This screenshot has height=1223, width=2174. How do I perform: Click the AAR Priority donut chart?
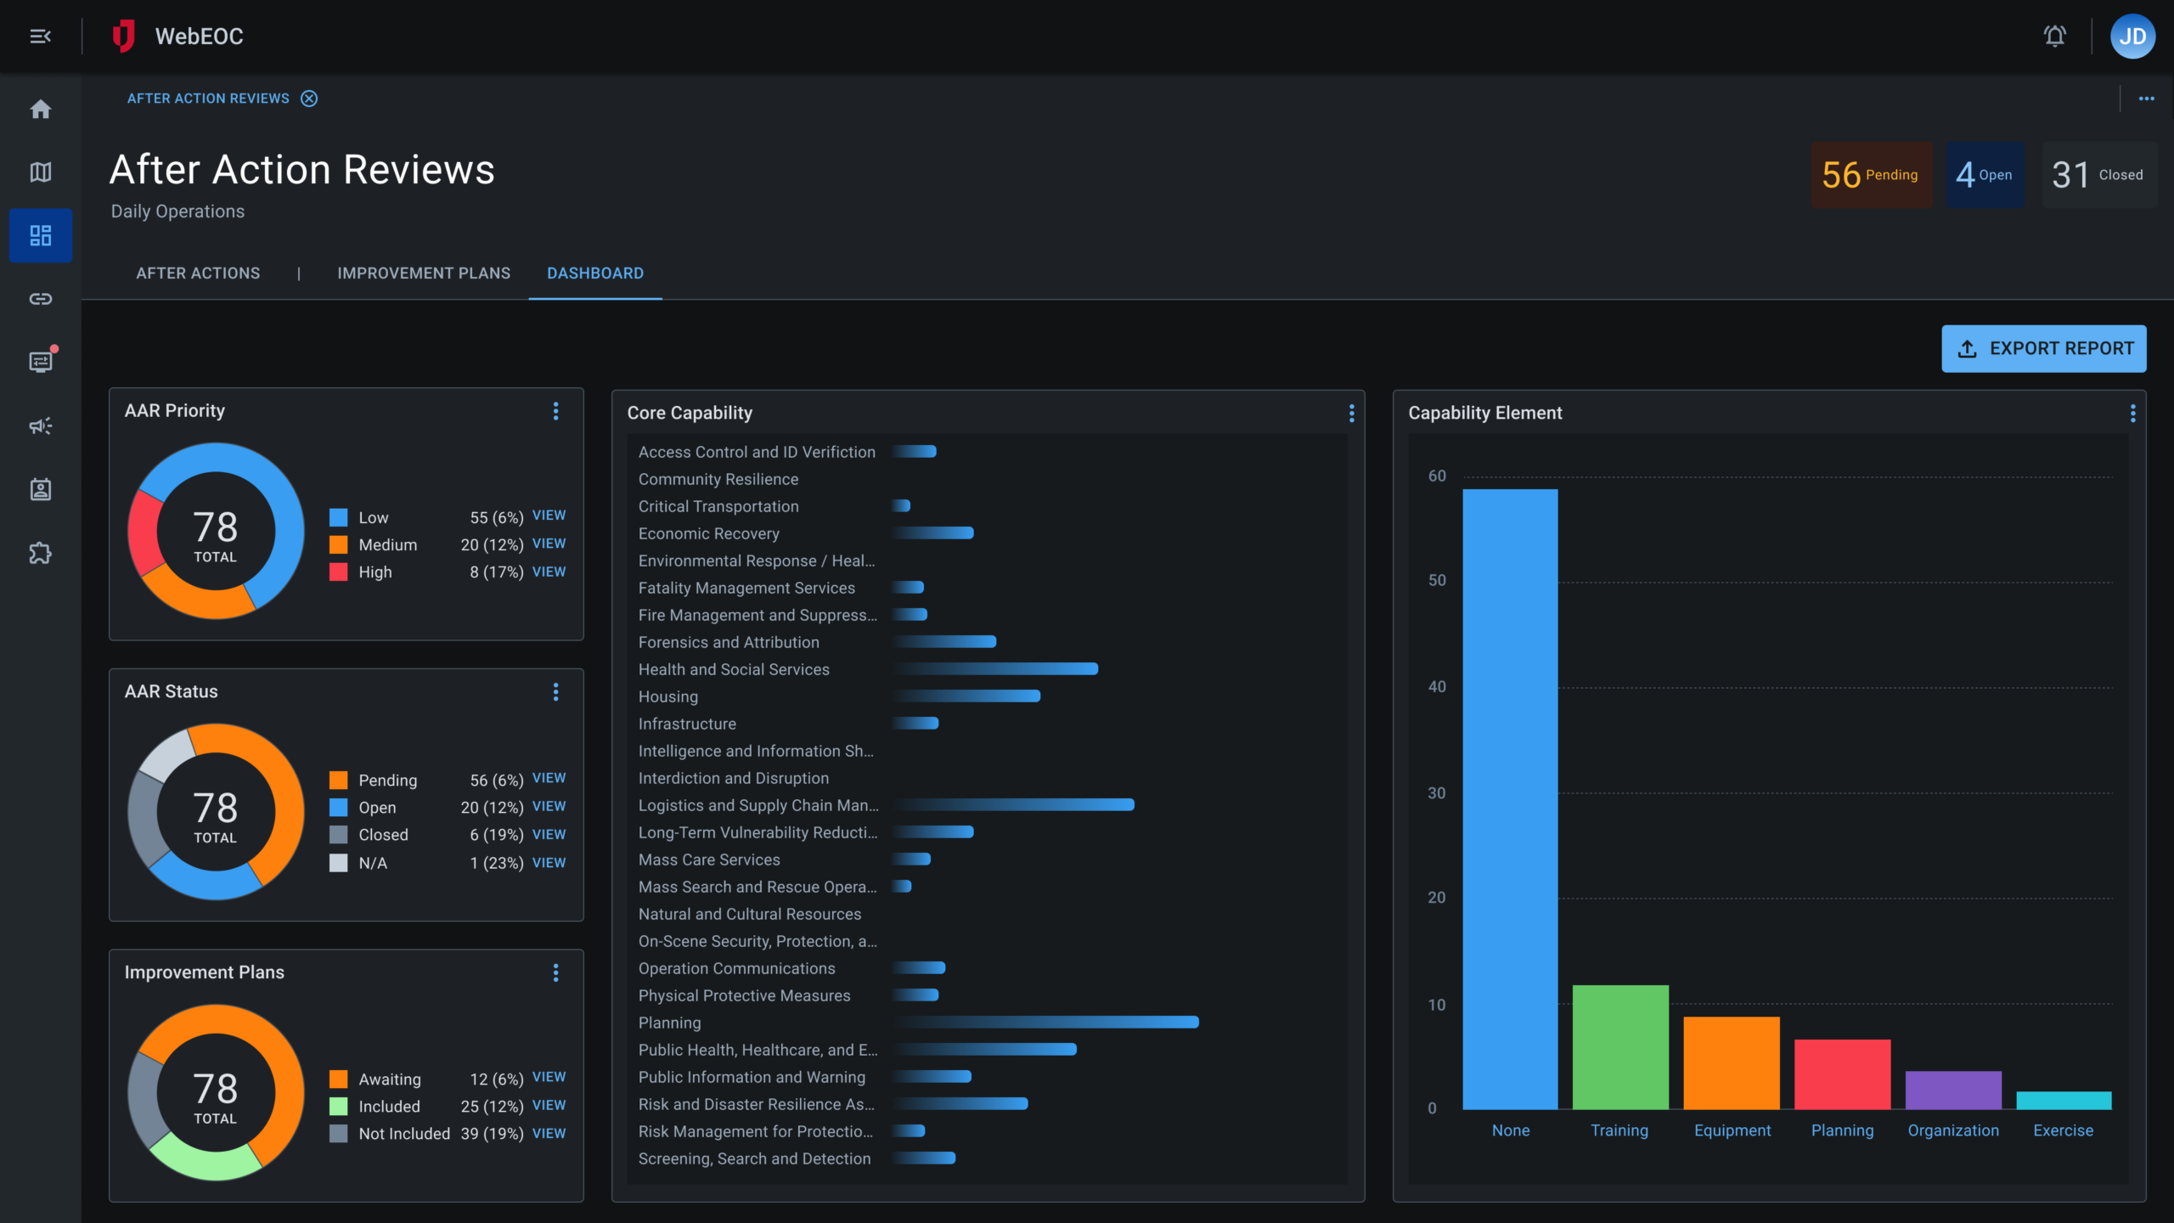click(216, 531)
